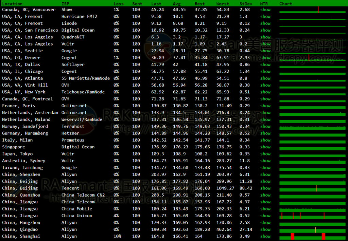Click show for Dallas Softlayer row

point(265,64)
